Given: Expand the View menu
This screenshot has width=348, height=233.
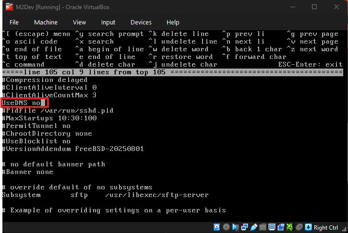Looking at the screenshot, I should [79, 23].
